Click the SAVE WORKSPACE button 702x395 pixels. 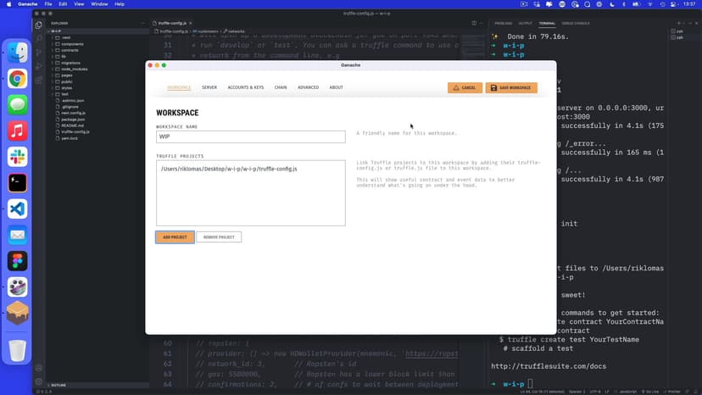coord(511,87)
